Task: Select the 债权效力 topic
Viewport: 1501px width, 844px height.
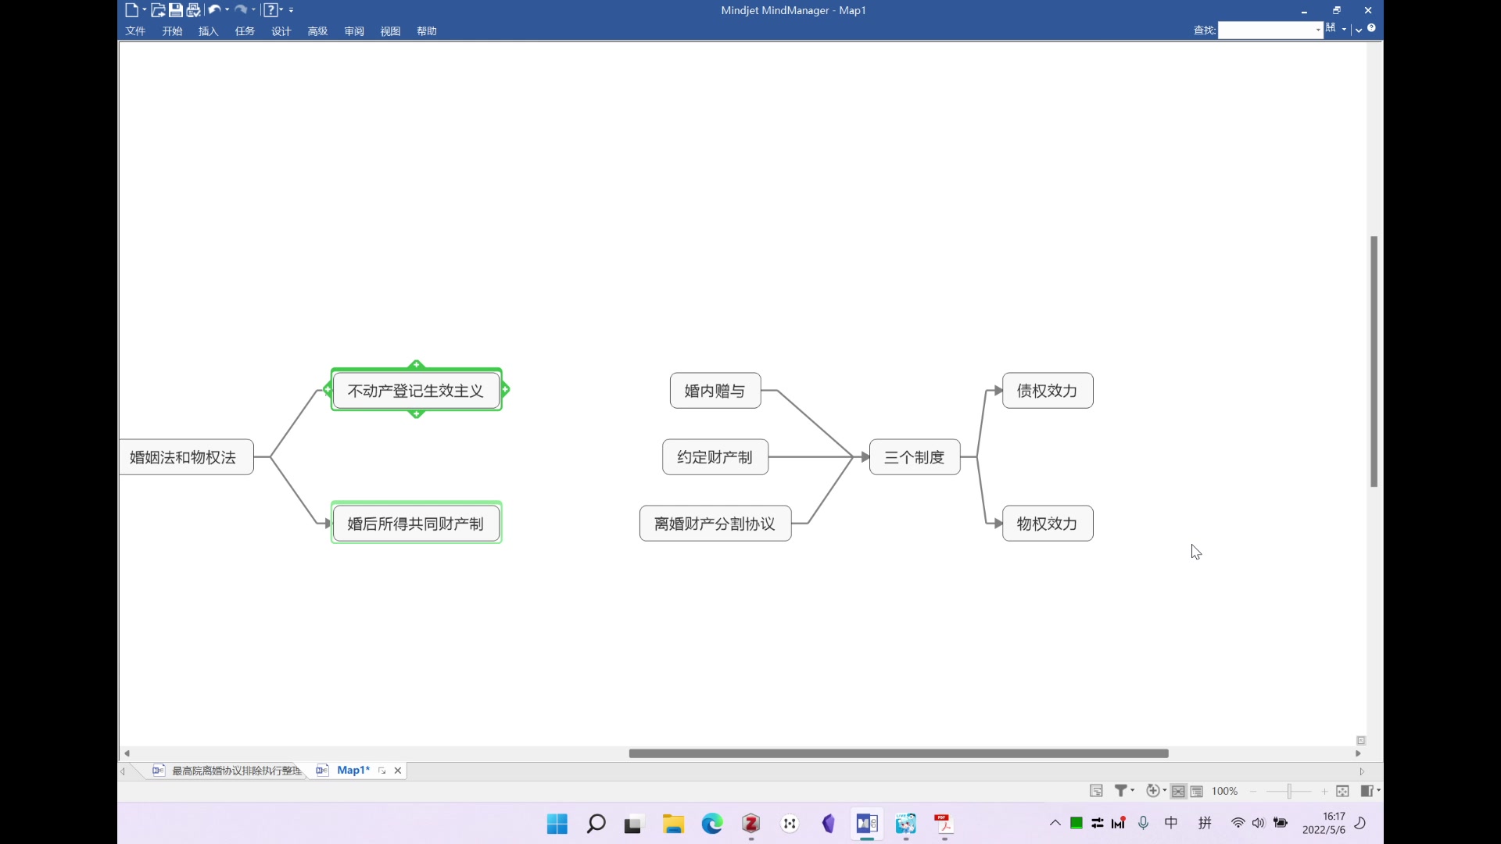Action: pyautogui.click(x=1048, y=391)
